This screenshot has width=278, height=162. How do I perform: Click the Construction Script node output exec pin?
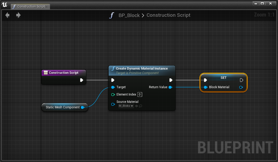(82, 80)
